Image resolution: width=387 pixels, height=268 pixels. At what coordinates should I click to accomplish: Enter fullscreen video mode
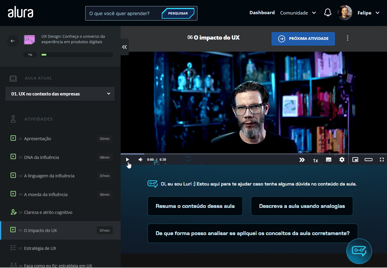coord(382,160)
